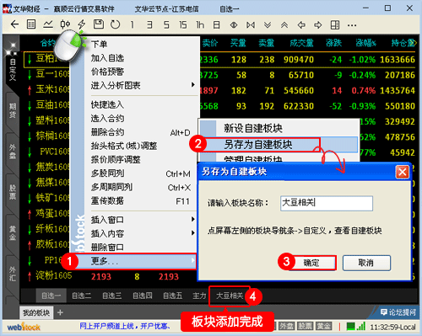Viewport: 422px width, 336px height.
Task: Open the candlestick K-line chart icon
Action: coord(65,24)
